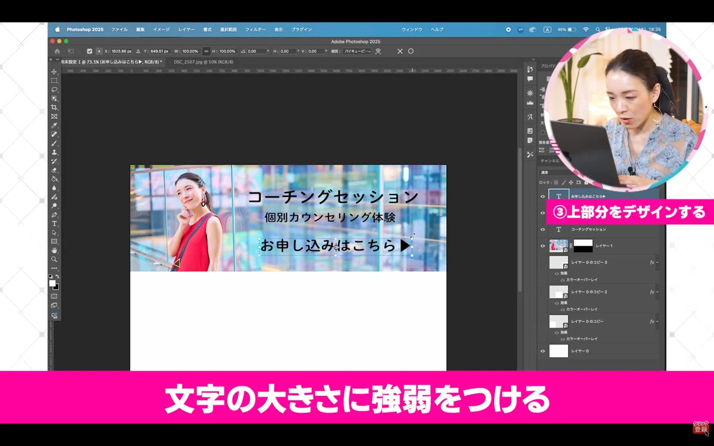Image resolution: width=714 pixels, height=446 pixels.
Task: Hide the レイヤー 1 layer
Action: (x=542, y=246)
